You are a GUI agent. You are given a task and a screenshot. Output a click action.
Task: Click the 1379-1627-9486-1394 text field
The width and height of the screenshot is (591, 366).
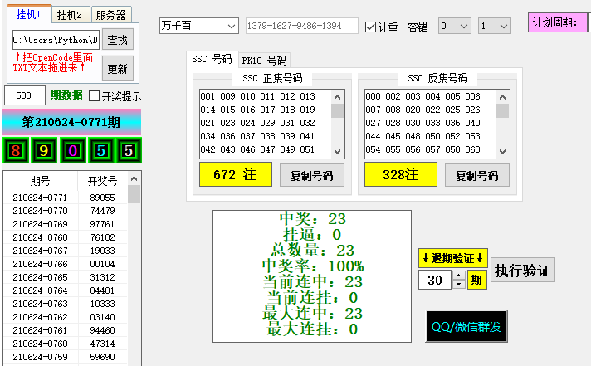click(302, 26)
